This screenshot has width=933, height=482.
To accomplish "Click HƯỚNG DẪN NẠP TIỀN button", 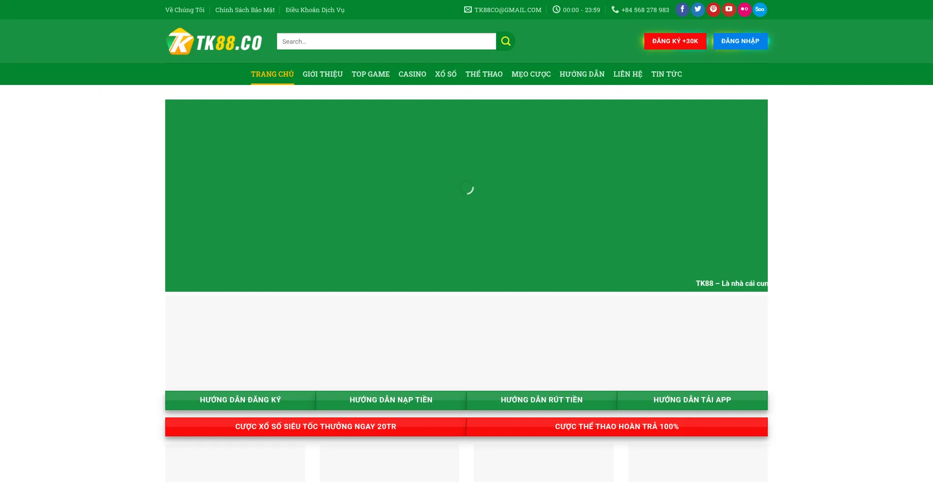I will [391, 400].
